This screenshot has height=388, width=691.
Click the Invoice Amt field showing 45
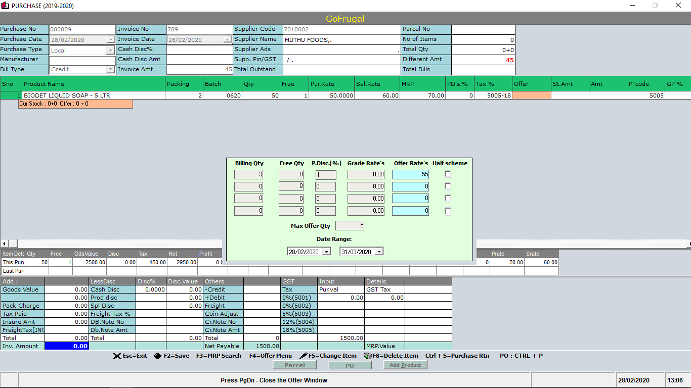(x=199, y=70)
